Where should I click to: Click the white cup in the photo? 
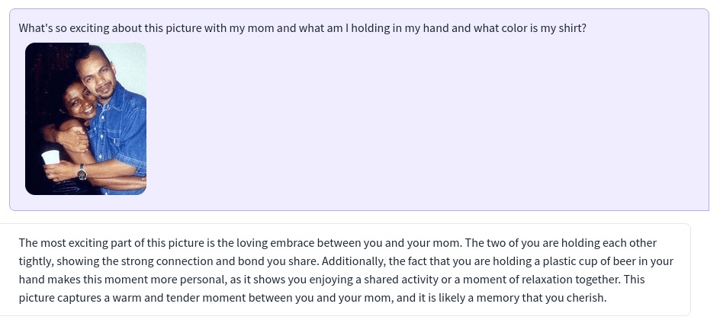pyautogui.click(x=50, y=158)
